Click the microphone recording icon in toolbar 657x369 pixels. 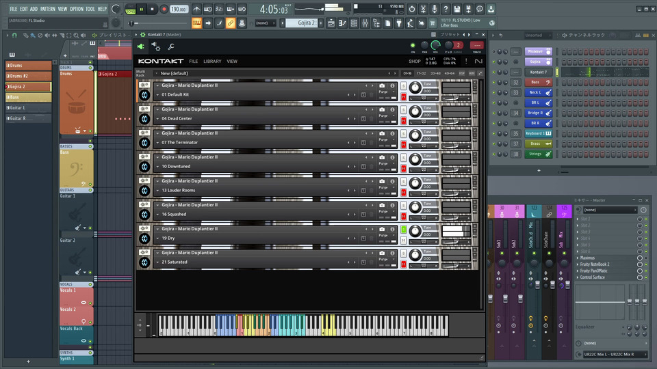click(435, 9)
